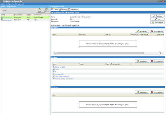This screenshot has height=115, width=166.
Task: Click IncidentMonitor - Production asset icon
Action: [x=53, y=79]
